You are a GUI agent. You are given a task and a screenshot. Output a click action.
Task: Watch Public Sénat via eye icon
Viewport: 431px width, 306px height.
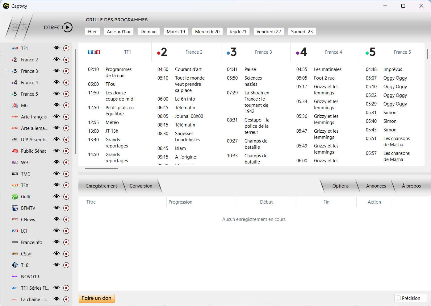pos(56,151)
